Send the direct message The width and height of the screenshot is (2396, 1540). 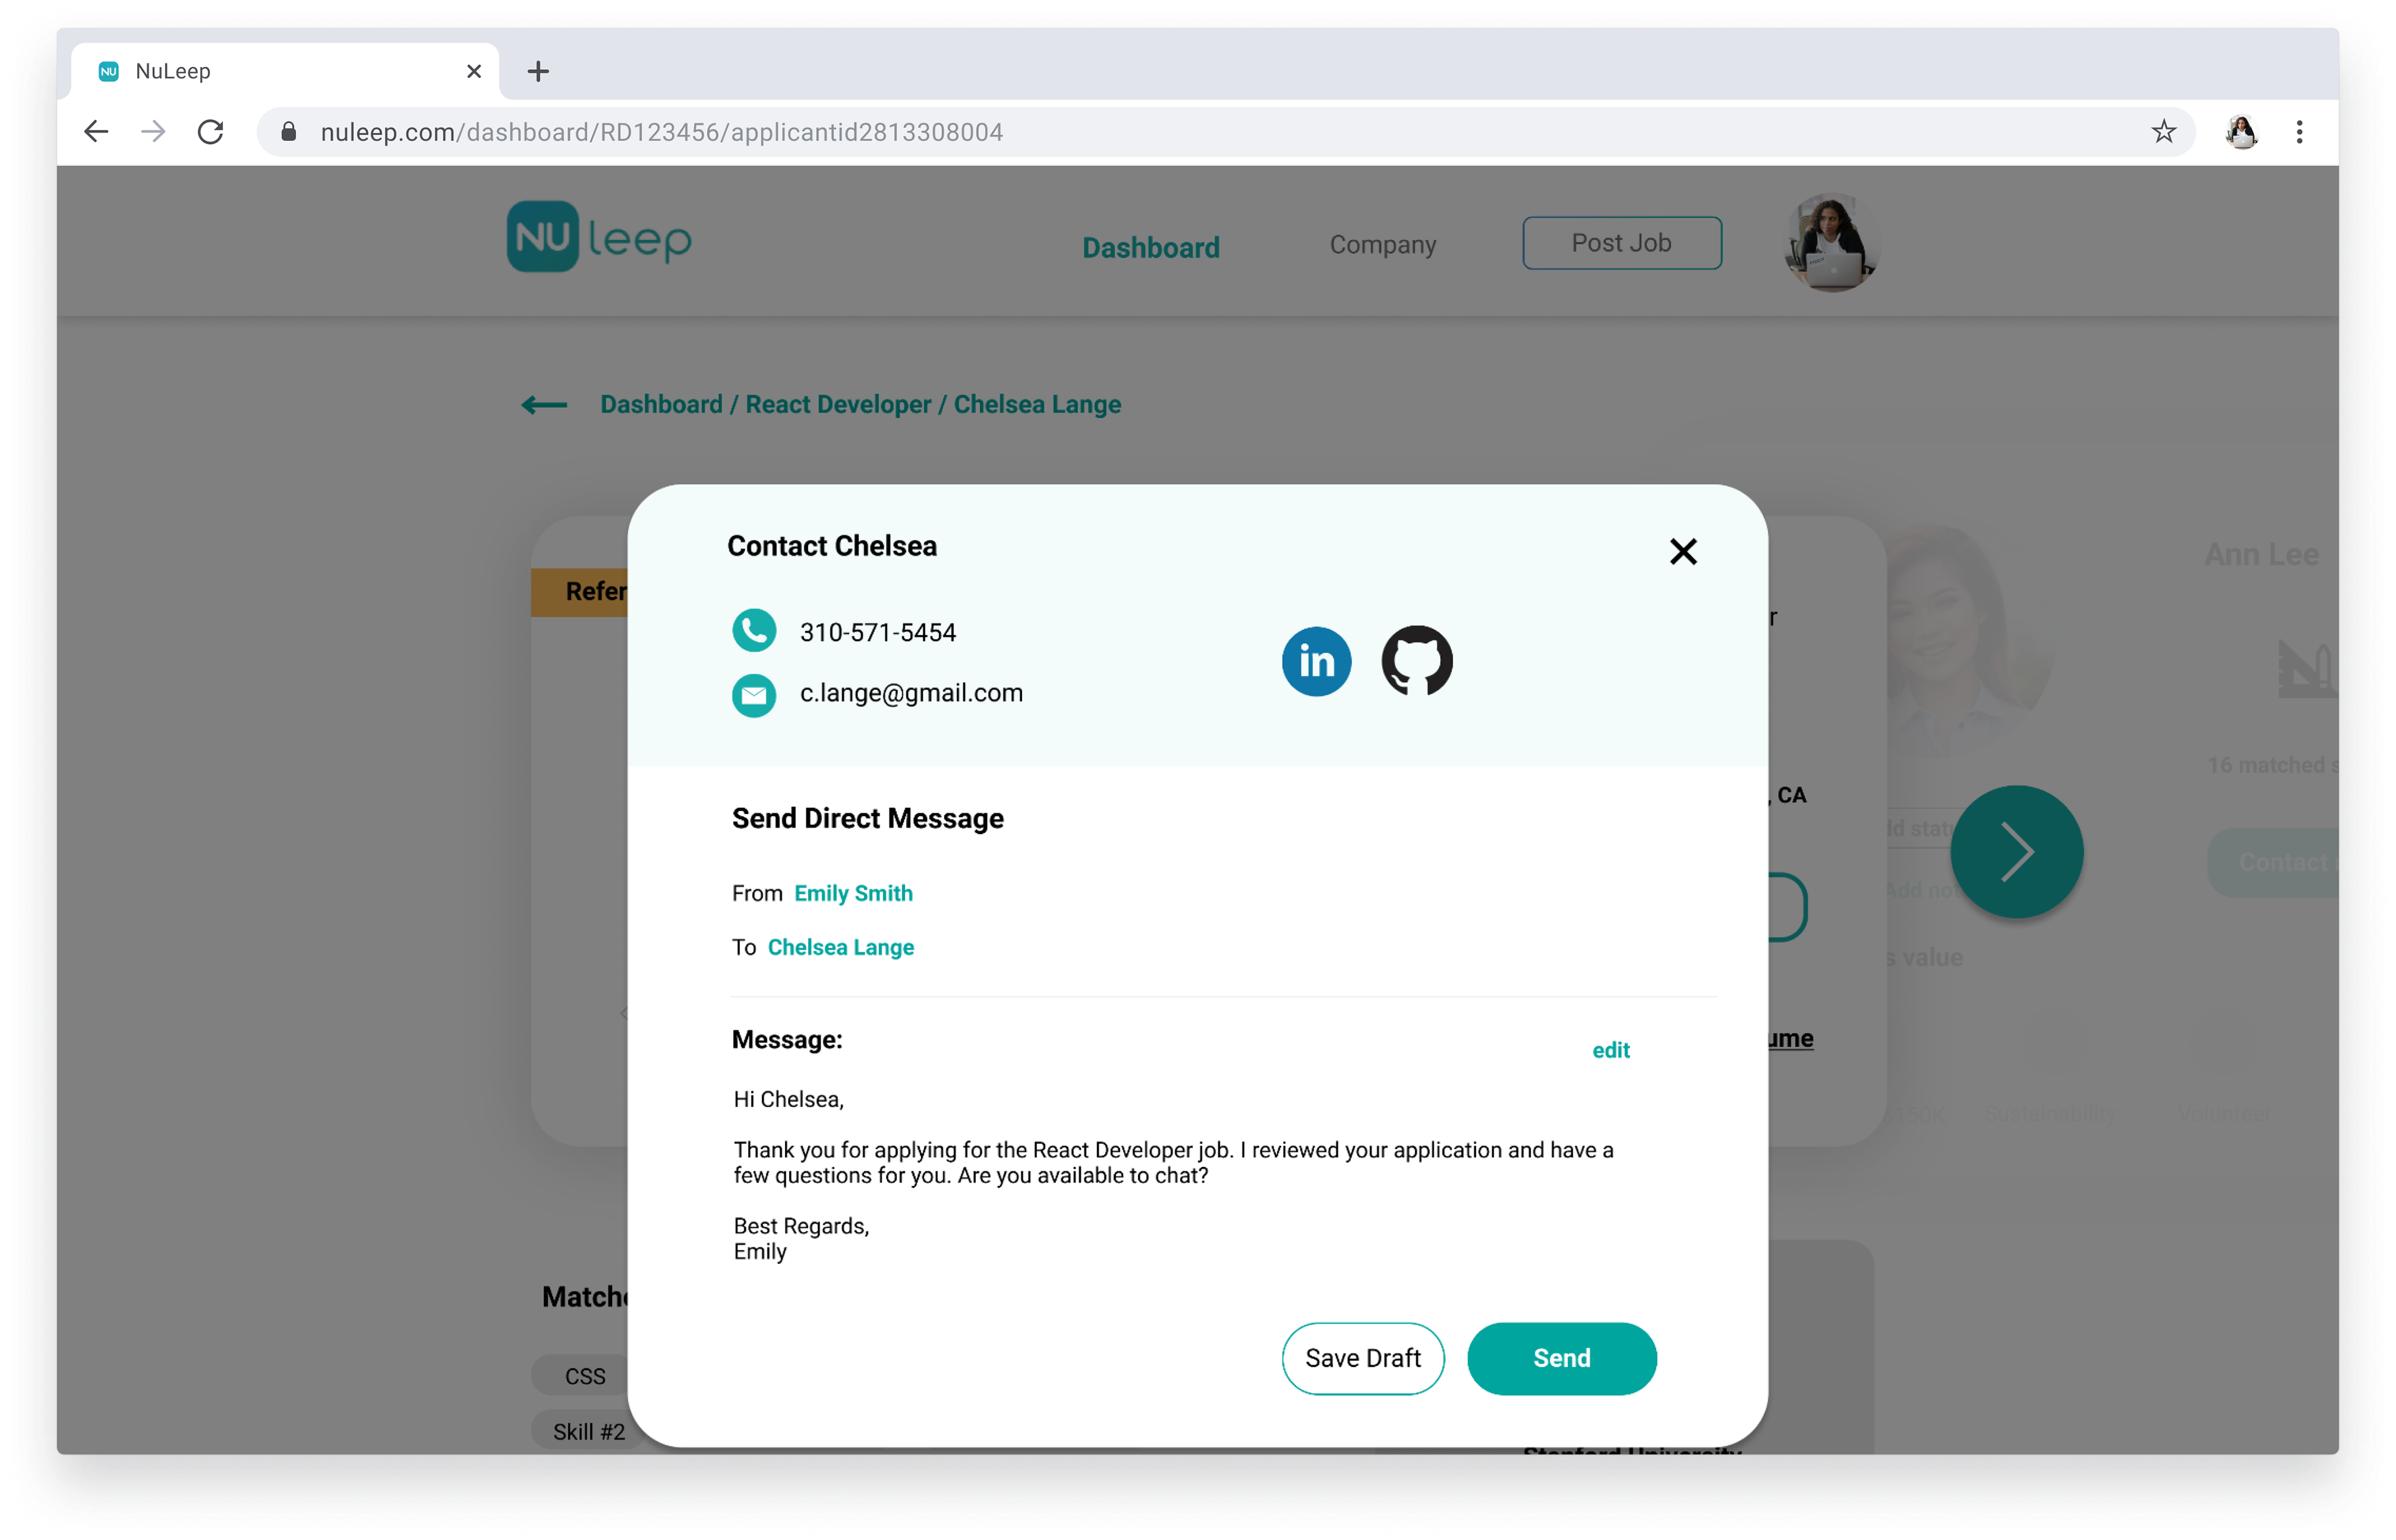click(x=1562, y=1358)
